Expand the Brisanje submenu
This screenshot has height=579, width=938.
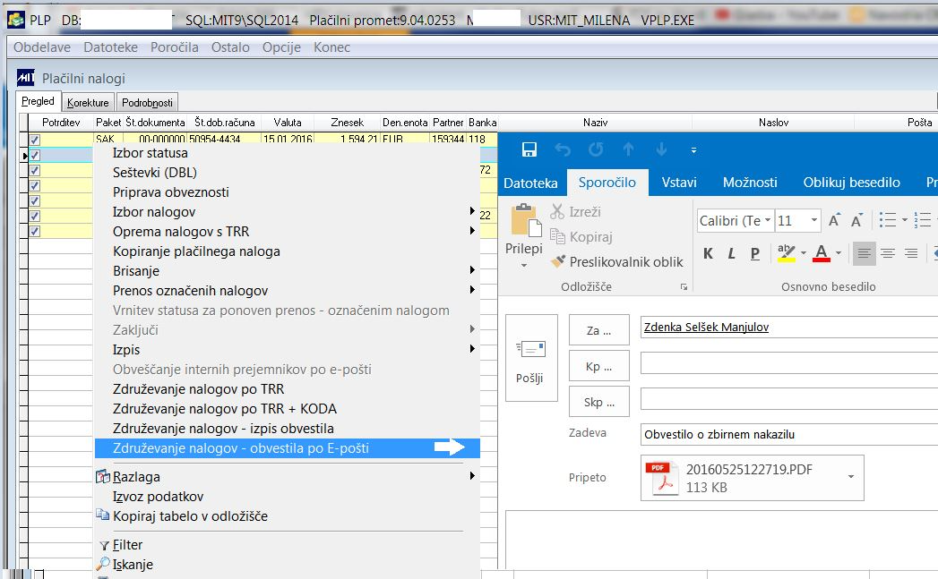pyautogui.click(x=288, y=271)
